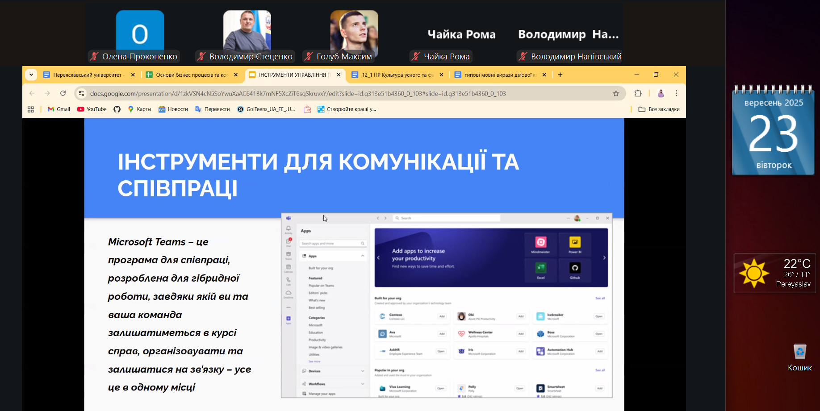Click the Chrome profile avatar
820x411 pixels.
[x=661, y=93]
